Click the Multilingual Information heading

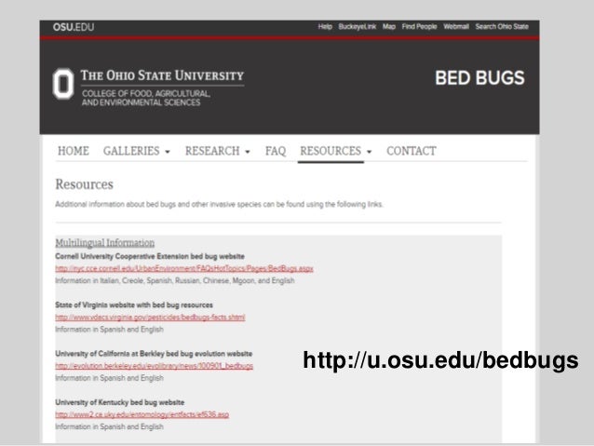pyautogui.click(x=105, y=242)
